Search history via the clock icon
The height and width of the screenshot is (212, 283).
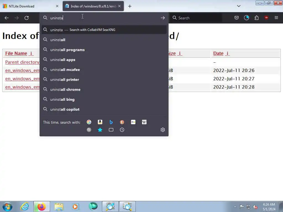tap(122, 130)
